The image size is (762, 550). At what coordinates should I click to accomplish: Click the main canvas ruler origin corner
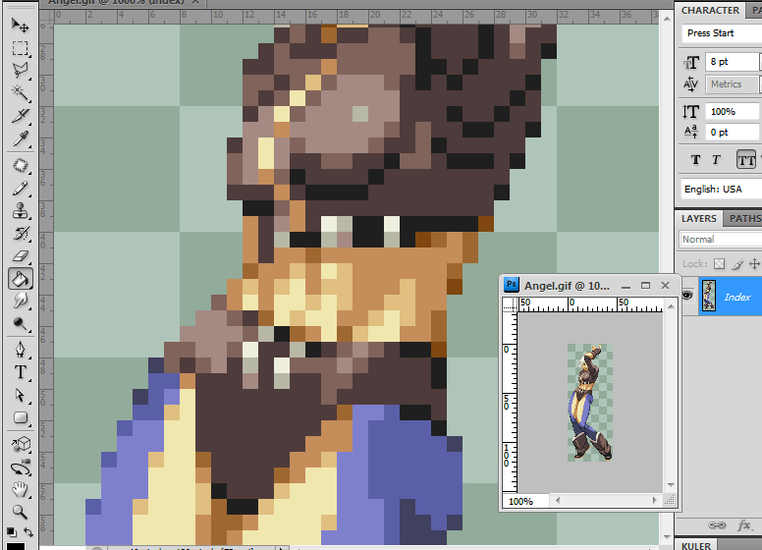pos(46,18)
